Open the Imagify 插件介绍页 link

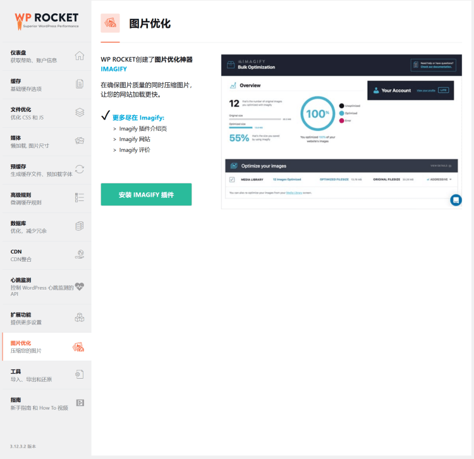[x=143, y=129]
